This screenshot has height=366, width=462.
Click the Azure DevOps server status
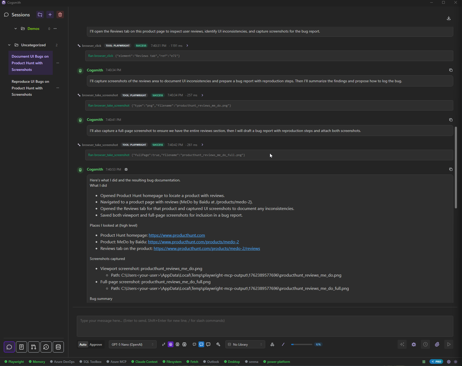[62, 362]
